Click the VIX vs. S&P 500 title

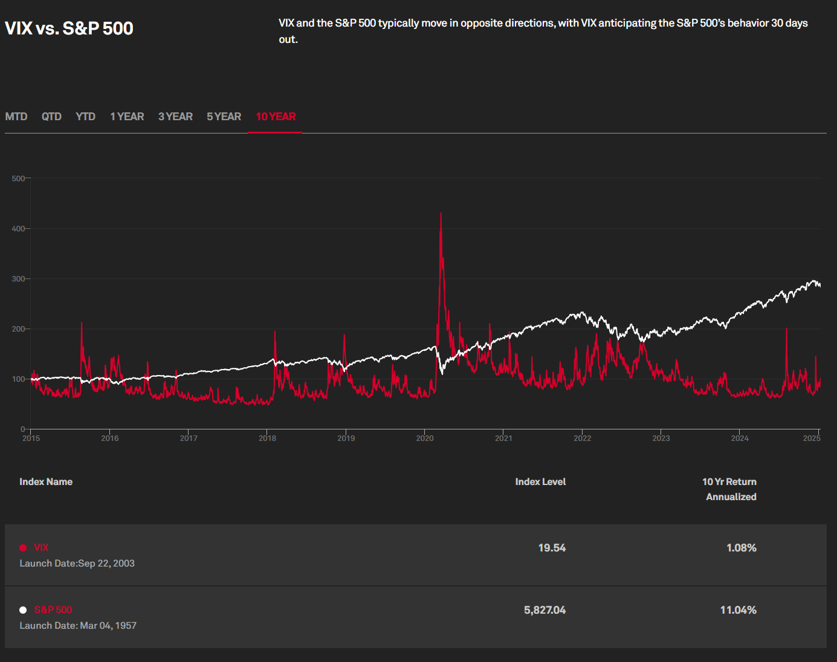69,28
